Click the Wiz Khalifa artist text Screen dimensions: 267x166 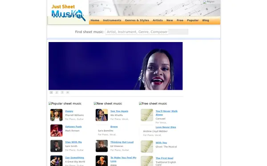click(x=117, y=115)
